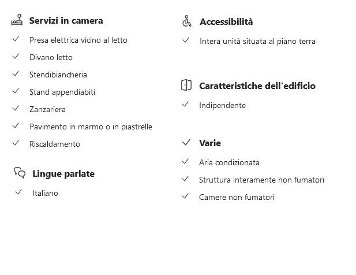
Task: Click the door icon beside Caratteristiche dell'edificio
Action: point(186,85)
